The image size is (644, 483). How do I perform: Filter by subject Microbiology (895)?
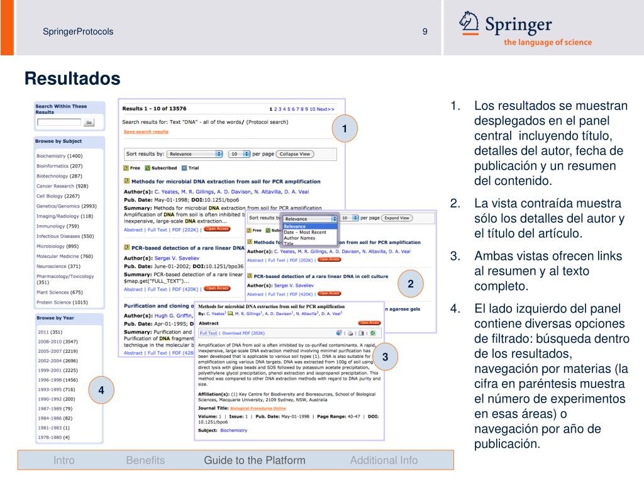point(57,247)
